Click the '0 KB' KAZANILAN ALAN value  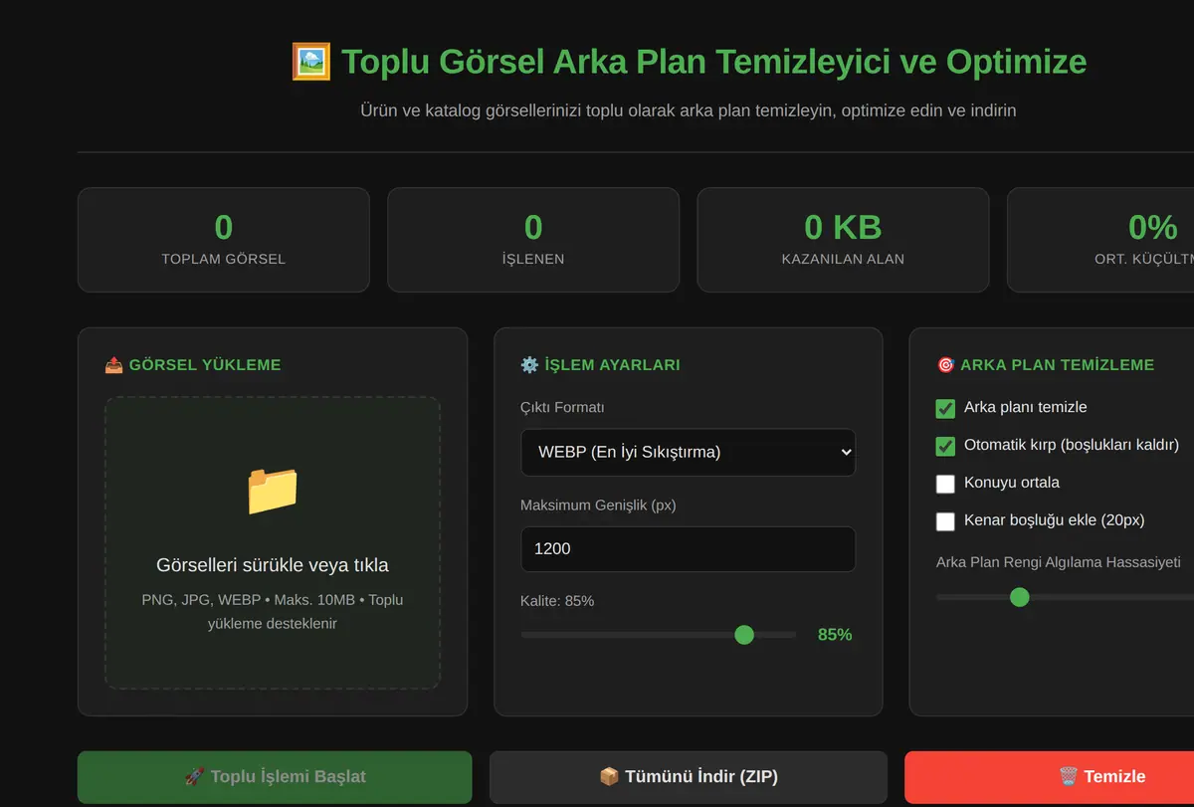pos(843,228)
